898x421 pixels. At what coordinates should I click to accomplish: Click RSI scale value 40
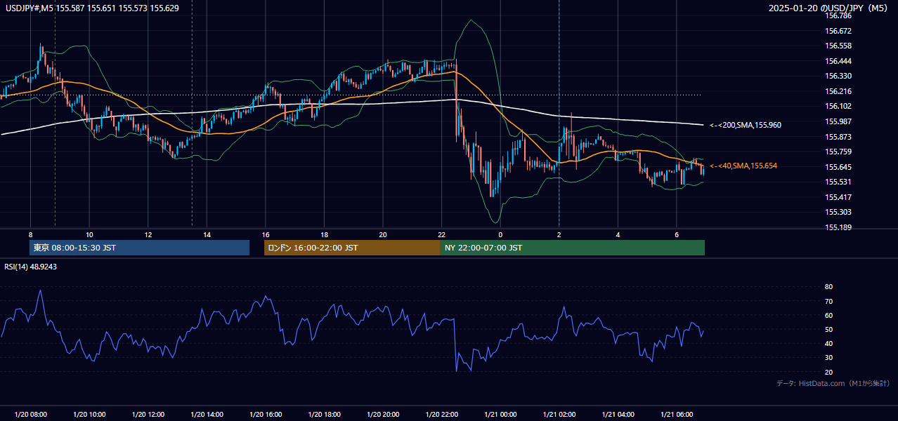click(828, 343)
